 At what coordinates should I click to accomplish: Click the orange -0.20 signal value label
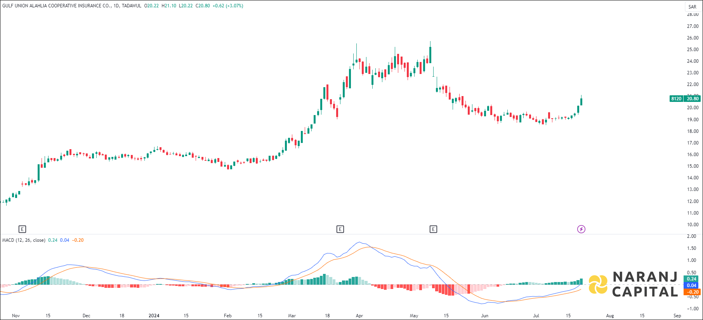pyautogui.click(x=692, y=292)
